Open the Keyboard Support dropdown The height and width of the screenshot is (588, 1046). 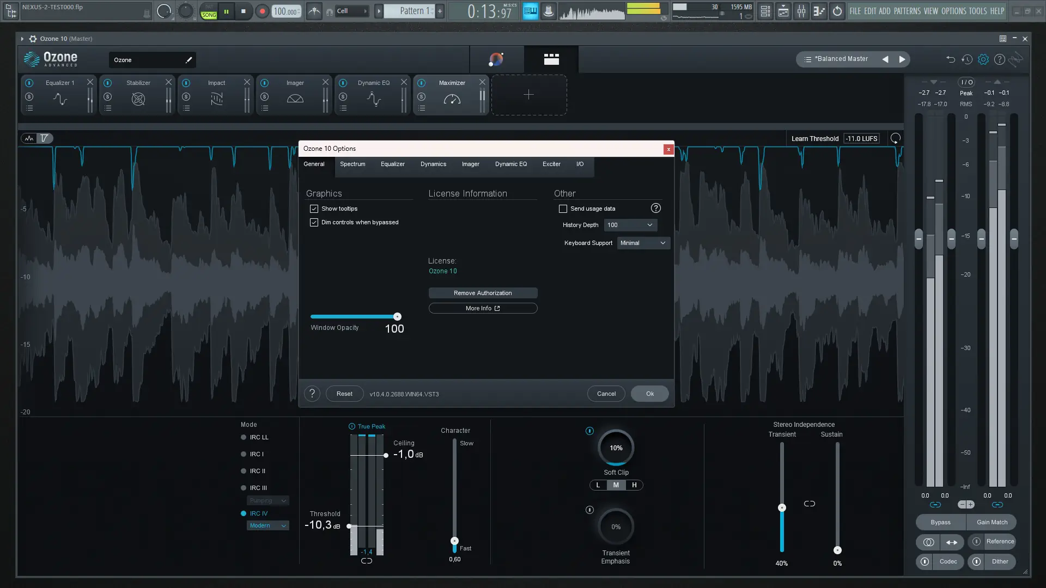click(643, 243)
